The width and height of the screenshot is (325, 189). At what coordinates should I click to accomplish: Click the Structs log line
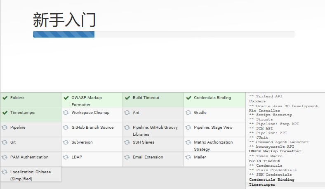tap(261, 120)
